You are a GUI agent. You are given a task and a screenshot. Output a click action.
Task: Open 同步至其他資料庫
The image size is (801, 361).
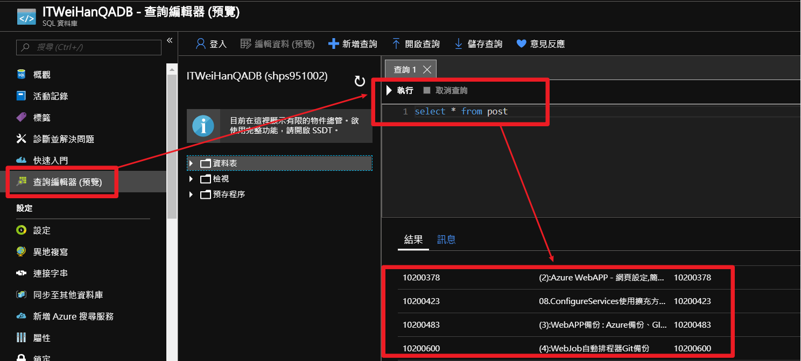click(x=68, y=295)
